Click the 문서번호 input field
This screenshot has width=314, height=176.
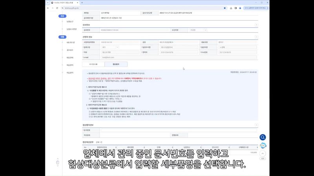(179, 130)
